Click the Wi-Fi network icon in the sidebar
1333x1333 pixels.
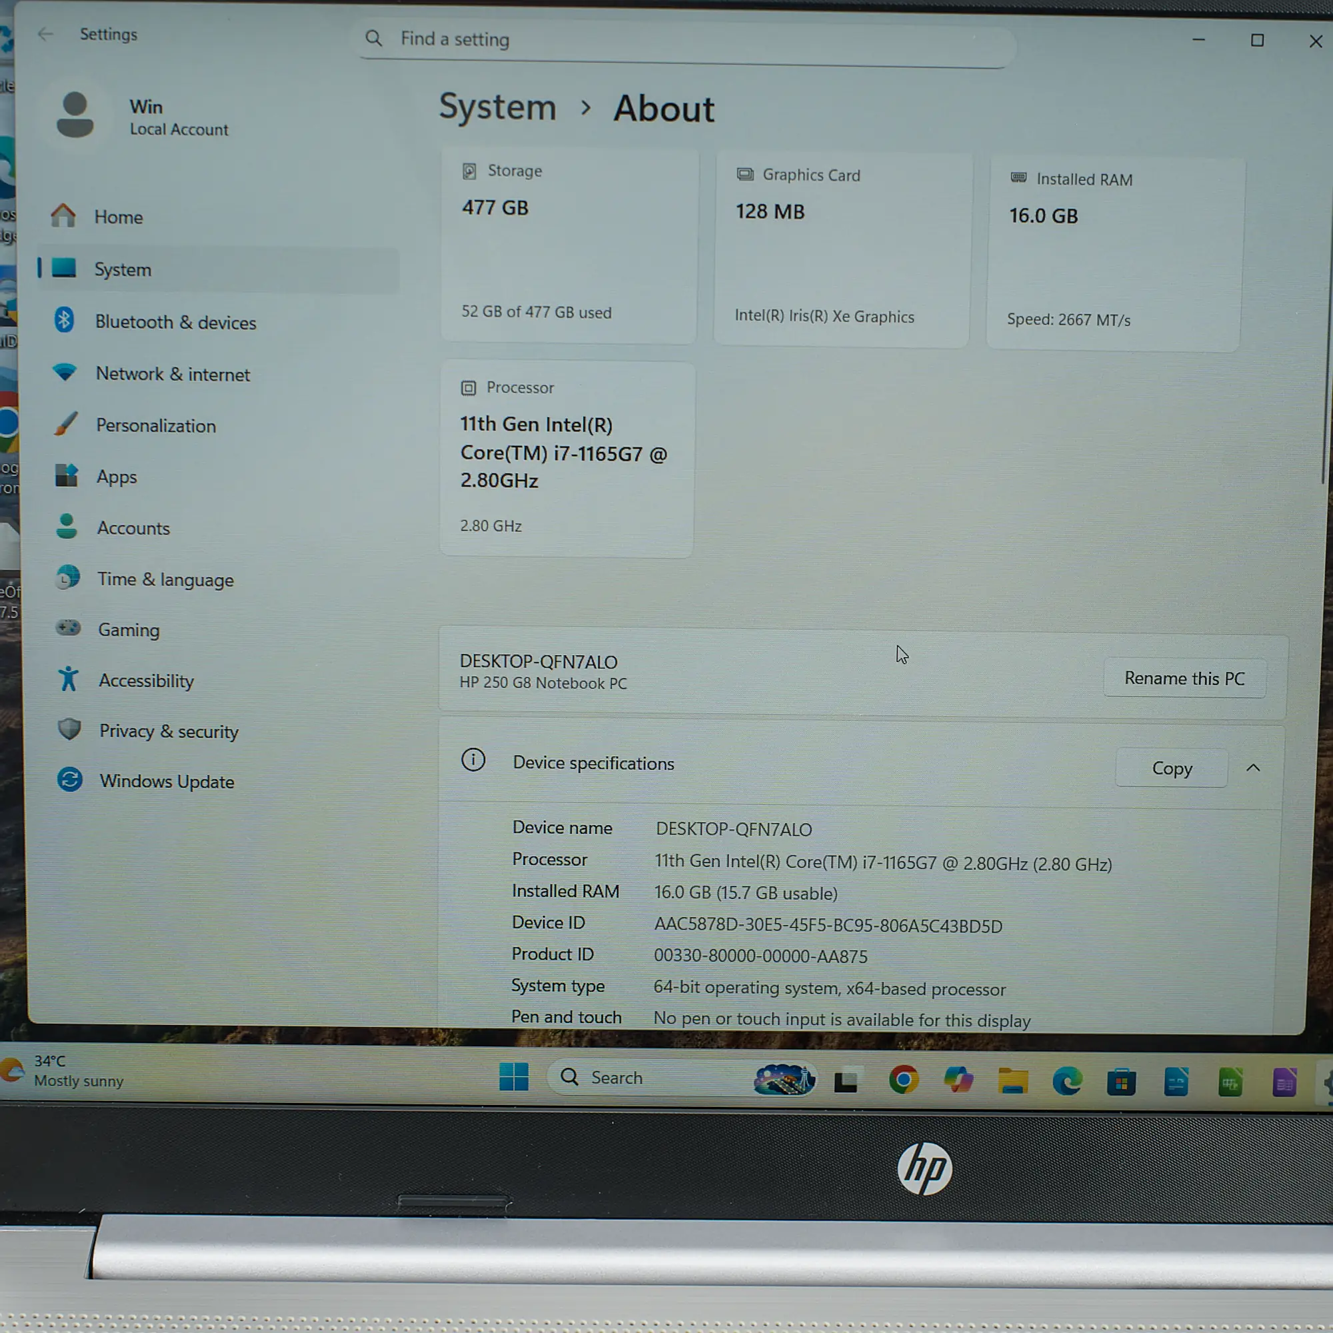click(65, 373)
